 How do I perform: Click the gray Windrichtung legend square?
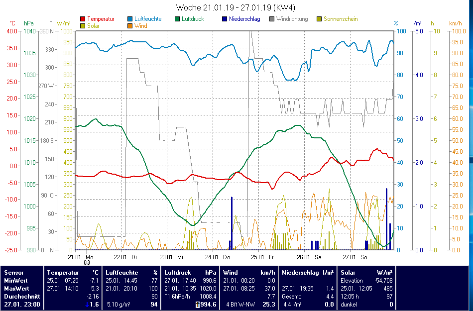[272, 19]
